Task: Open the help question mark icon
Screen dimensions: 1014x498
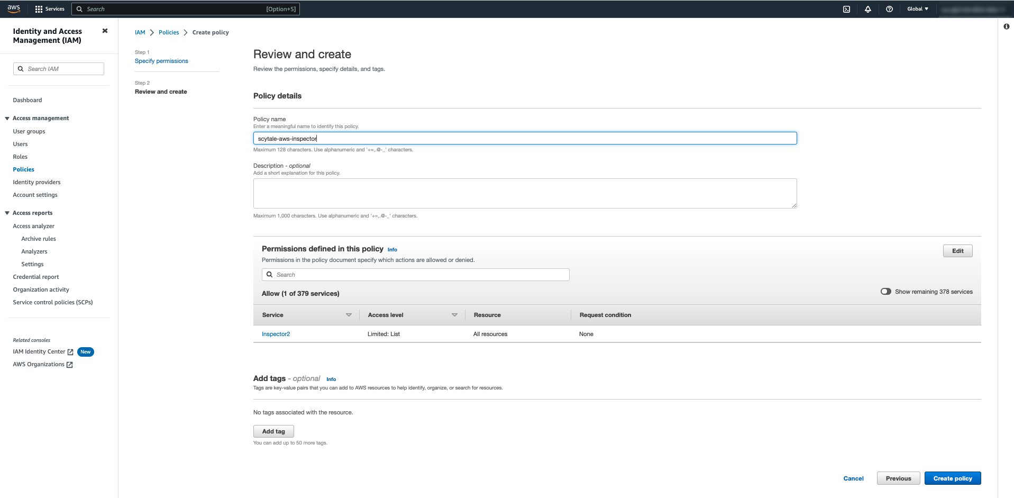Action: [x=889, y=9]
